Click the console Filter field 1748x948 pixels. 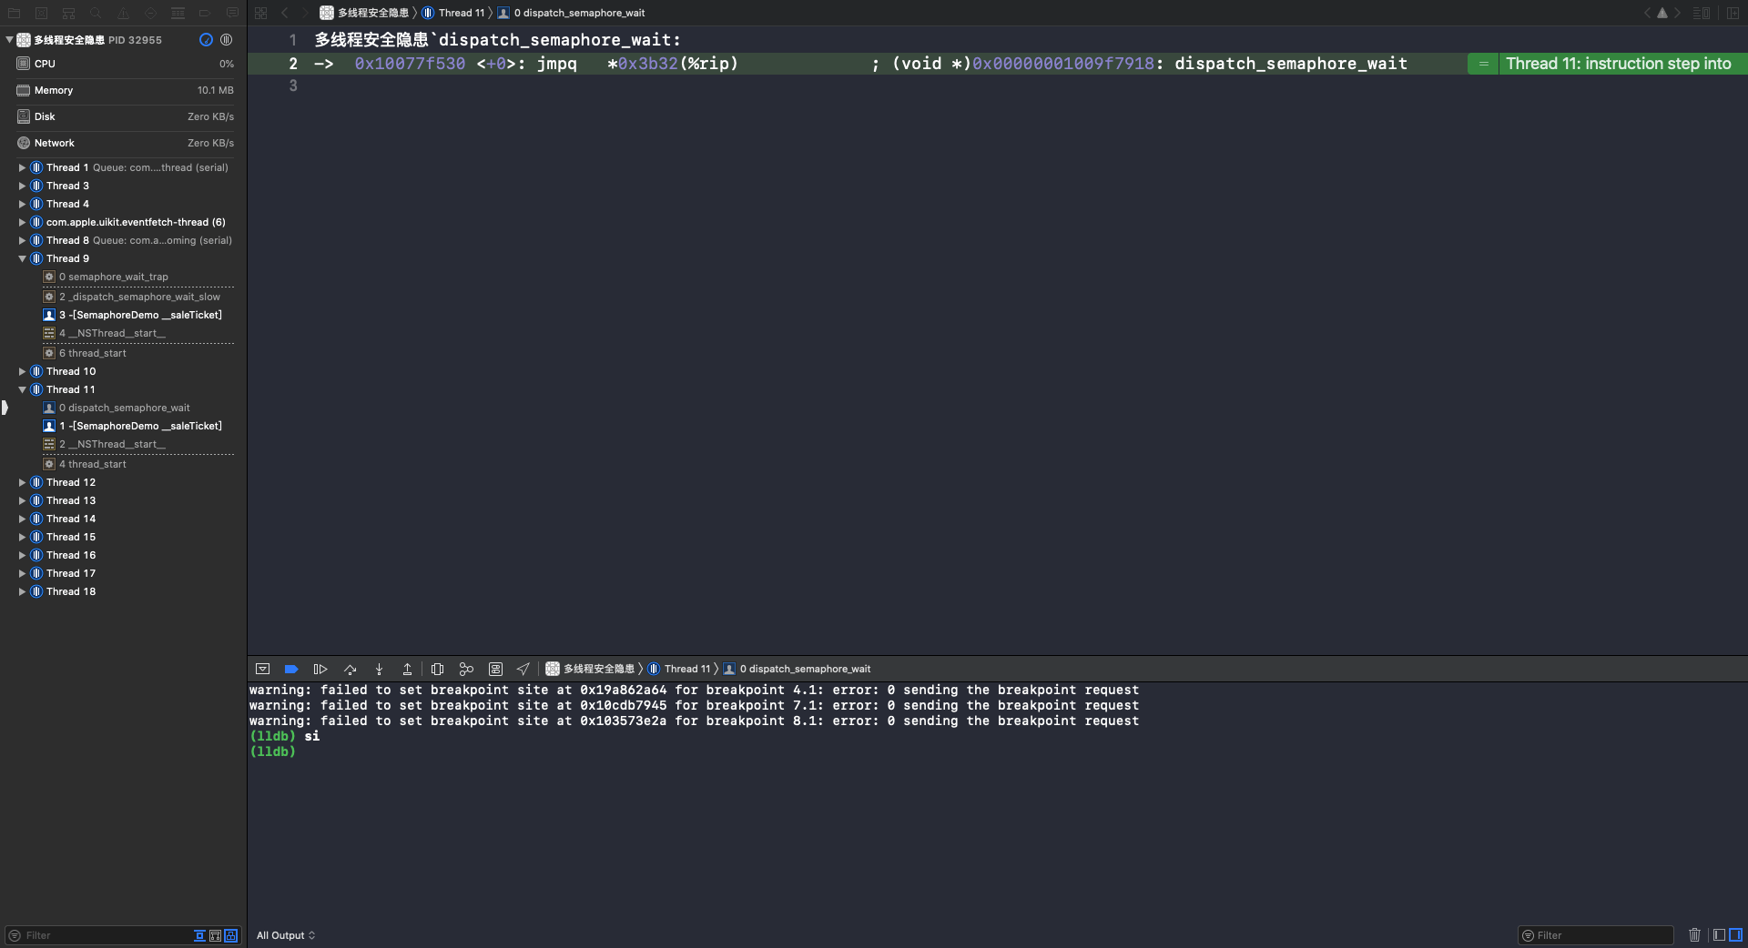click(x=1595, y=935)
